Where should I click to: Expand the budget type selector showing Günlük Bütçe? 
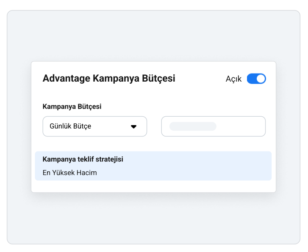(94, 126)
